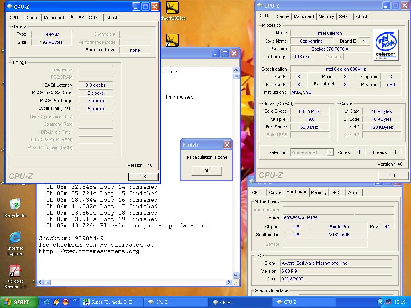Open the 3dmark2001se desktop icon

(172, 10)
